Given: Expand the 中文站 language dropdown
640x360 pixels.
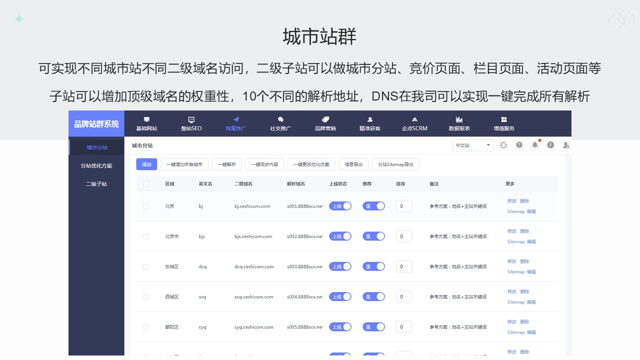Looking at the screenshot, I should 472,145.
